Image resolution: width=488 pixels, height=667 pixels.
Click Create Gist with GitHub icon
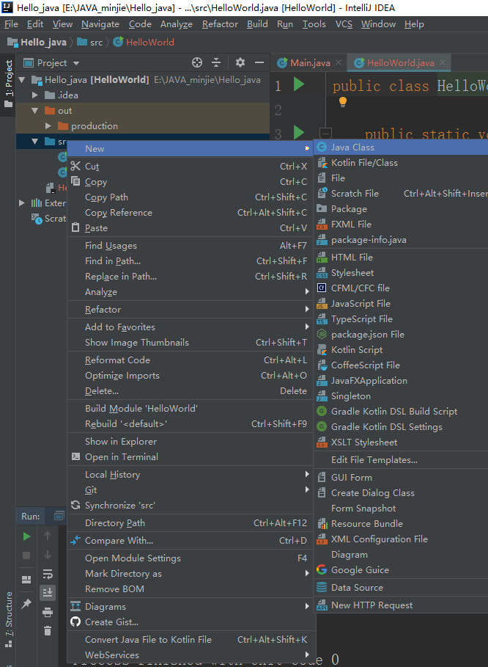click(191, 622)
